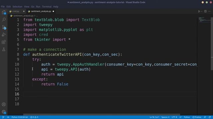Click 'tkinter' on line 5
213x119 pixels.
pyautogui.click(x=42, y=40)
